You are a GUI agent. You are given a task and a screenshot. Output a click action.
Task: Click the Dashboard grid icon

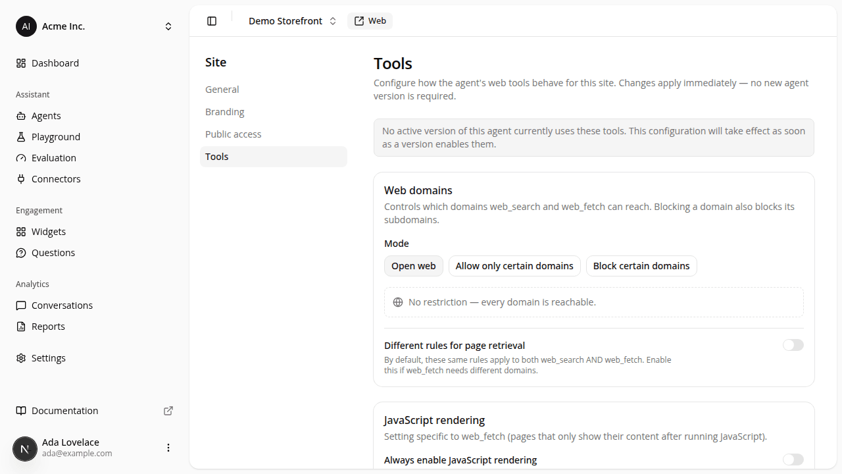(21, 63)
